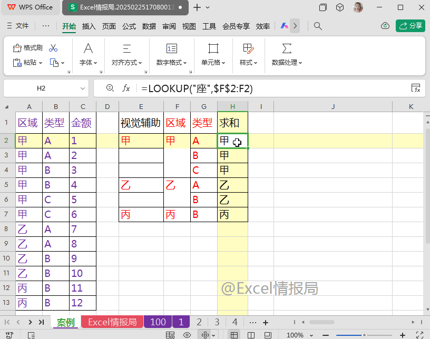Click the 分享 (Share) button
This screenshot has width=430, height=339.
[x=411, y=26]
